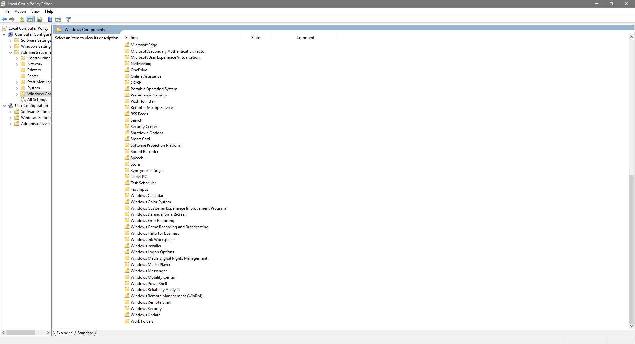Viewport: 635px width, 344px height.
Task: Select Windows Error Reporting entry
Action: click(x=152, y=221)
